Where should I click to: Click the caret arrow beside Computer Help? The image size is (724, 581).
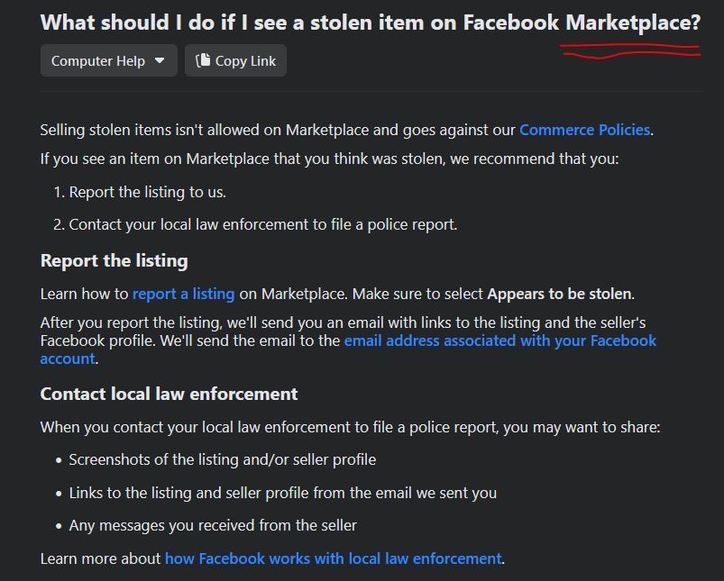(x=160, y=61)
